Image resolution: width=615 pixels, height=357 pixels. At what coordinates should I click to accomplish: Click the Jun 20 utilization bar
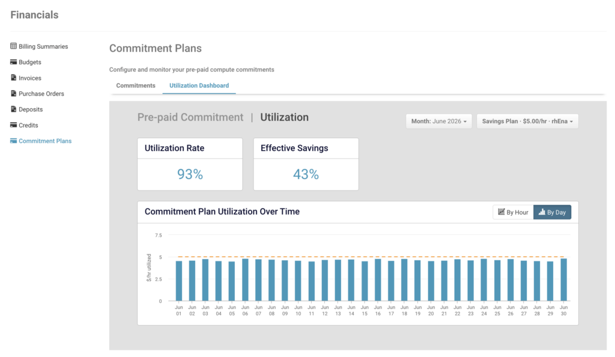pyautogui.click(x=431, y=281)
